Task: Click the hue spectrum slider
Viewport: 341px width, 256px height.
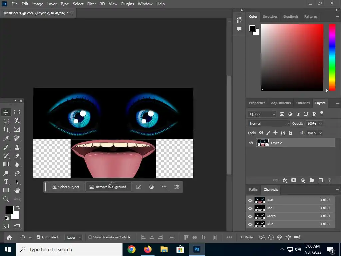Action: coord(332,57)
